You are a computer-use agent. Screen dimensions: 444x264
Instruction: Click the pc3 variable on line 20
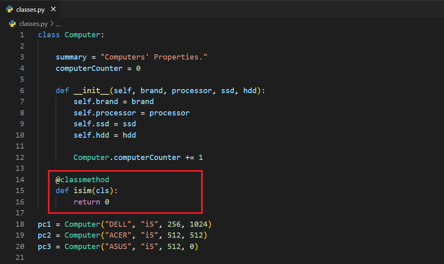pyautogui.click(x=44, y=246)
